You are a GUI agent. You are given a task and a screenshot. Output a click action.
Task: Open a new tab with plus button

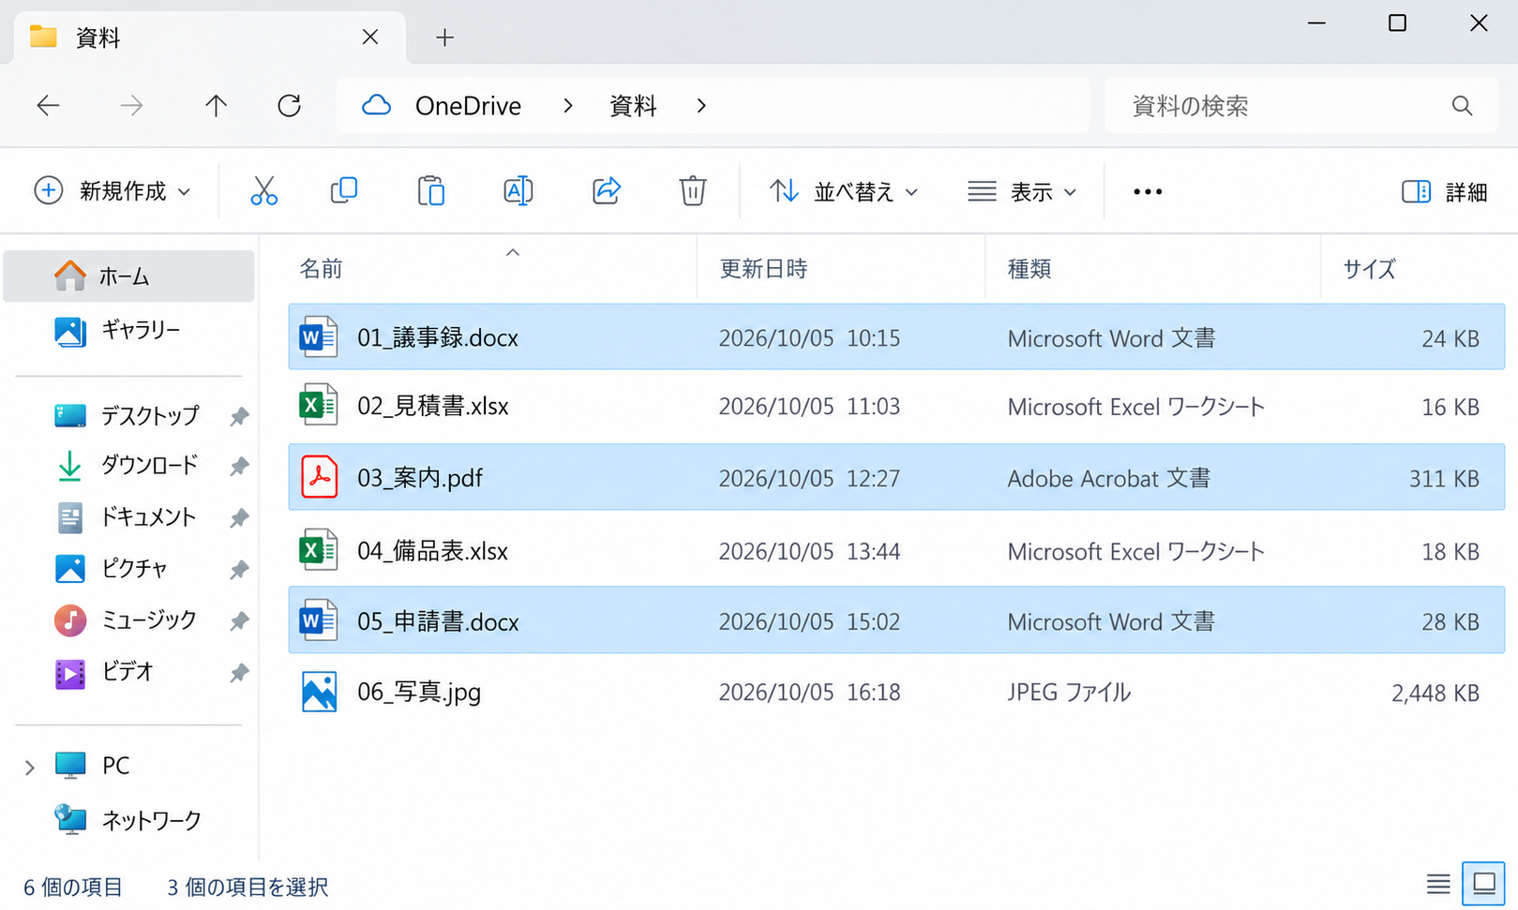point(444,37)
